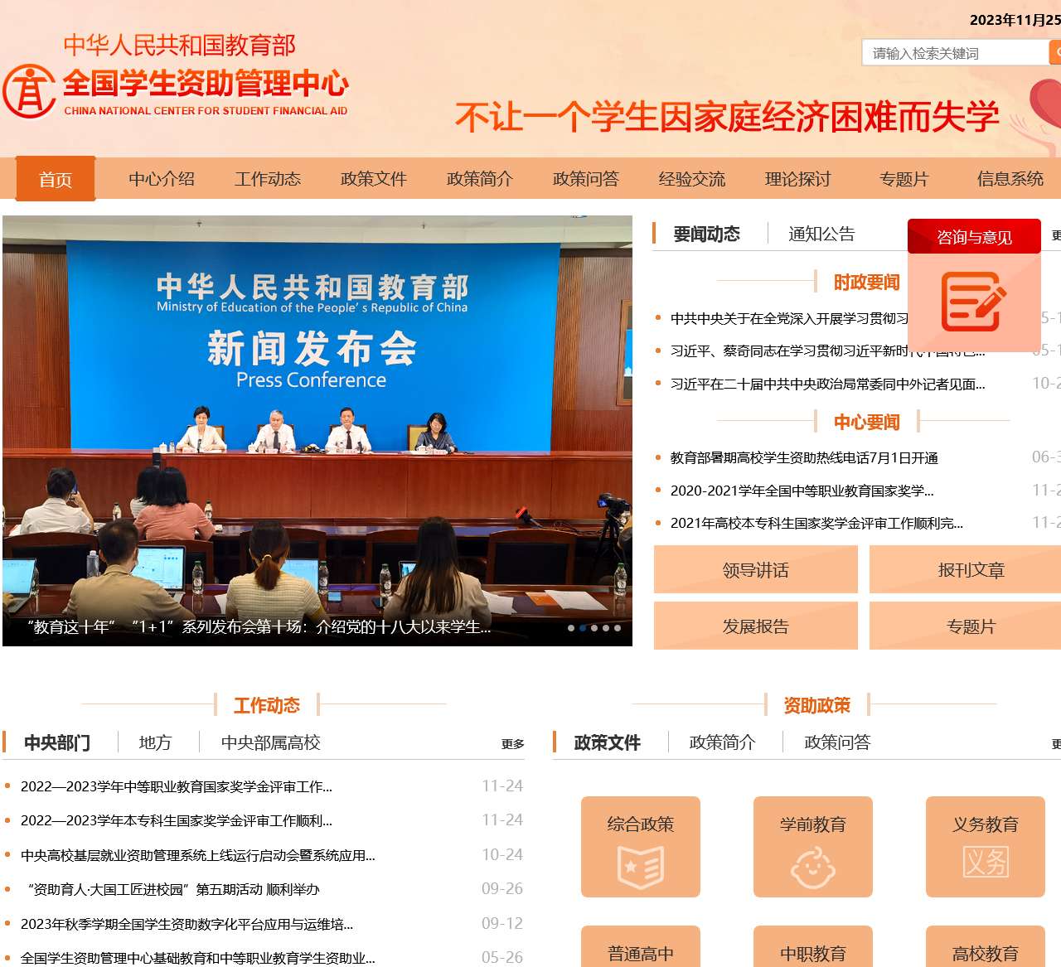
Task: Open 政策问答 in the navigation bar
Action: [586, 179]
